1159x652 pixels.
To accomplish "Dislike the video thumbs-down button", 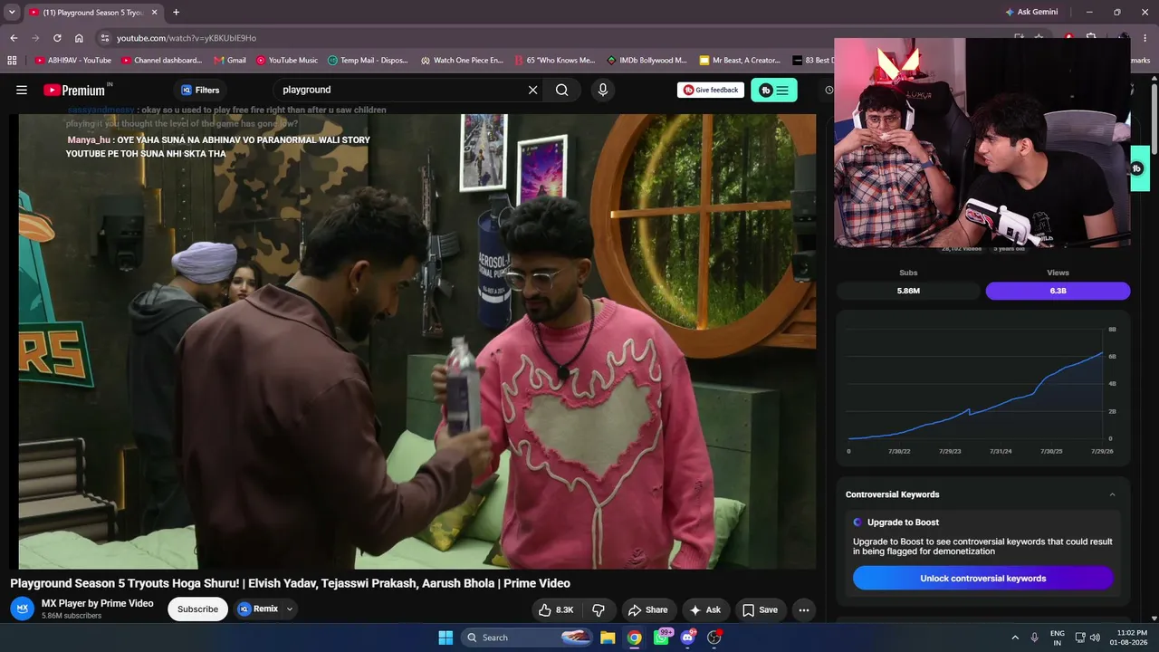I will click(599, 610).
